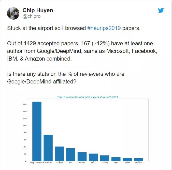The image size is (172, 170).
Task: Click the Covariant bar in chart
Action: (x=139, y=160)
